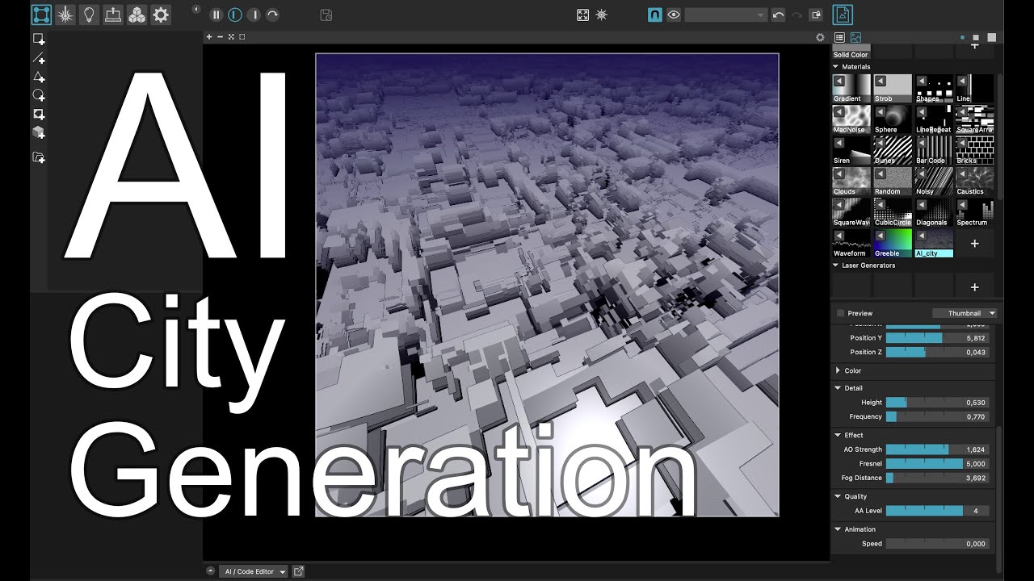
Task: Add a new triangle surface
Action: pyautogui.click(x=39, y=77)
